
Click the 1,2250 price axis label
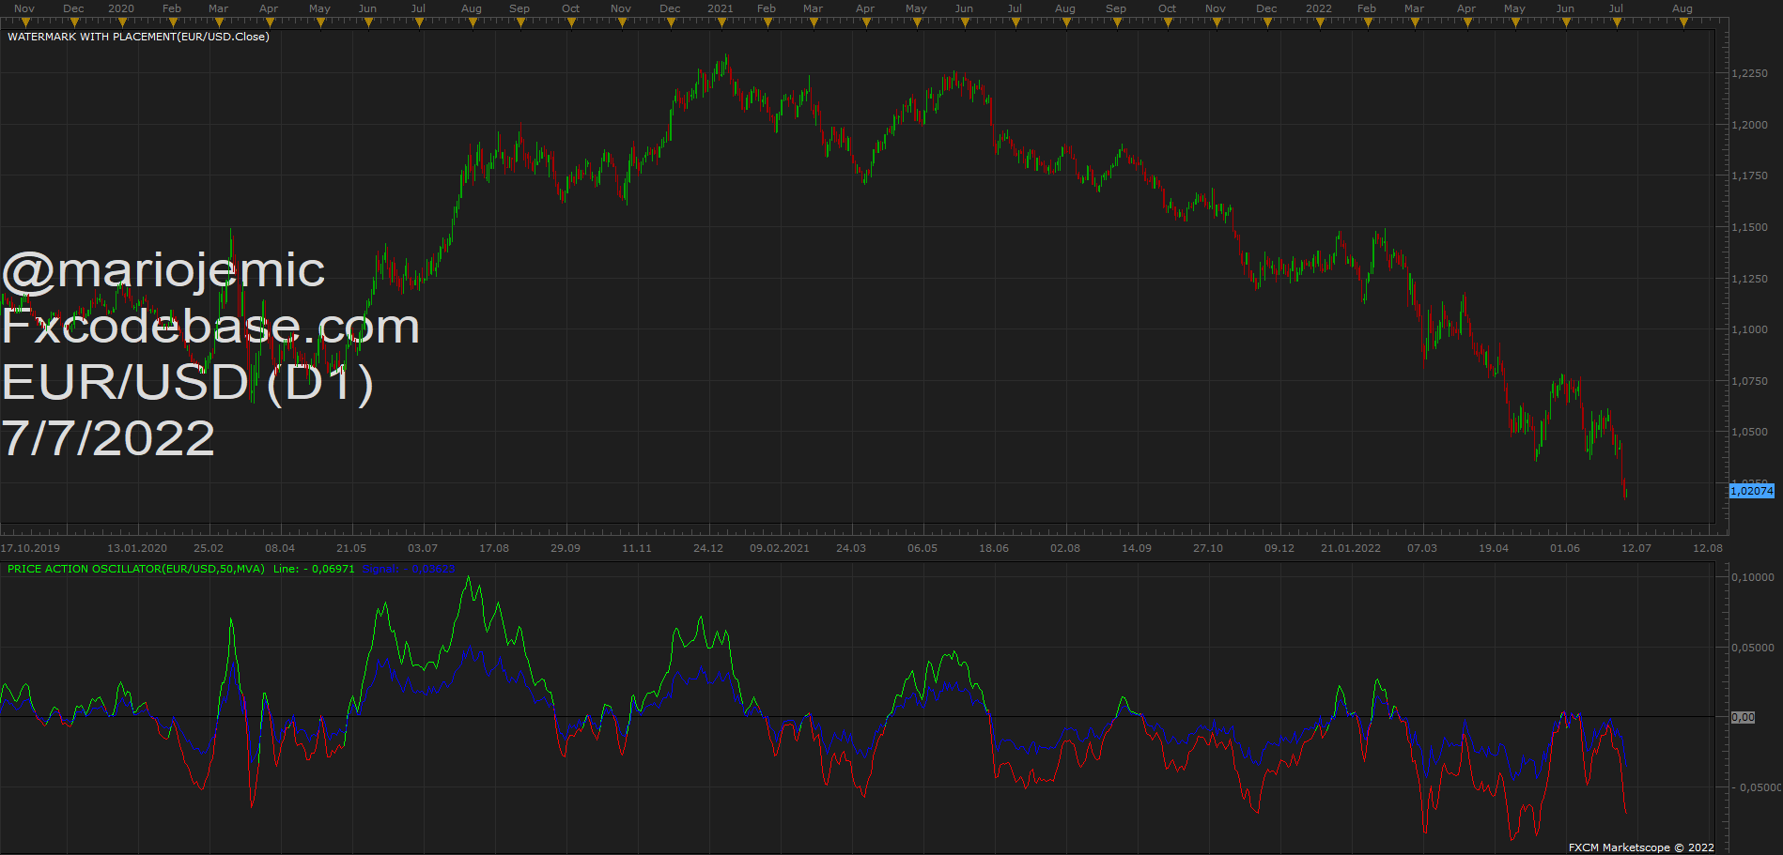tap(1749, 73)
